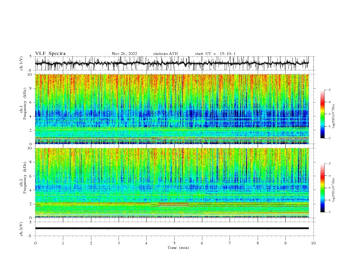Click the ch.1 color bar "-7" label

pyautogui.click(x=328, y=138)
